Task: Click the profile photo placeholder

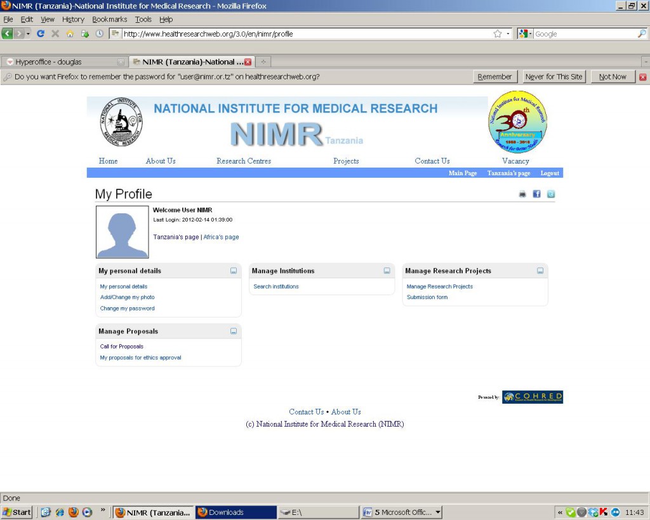Action: [122, 232]
